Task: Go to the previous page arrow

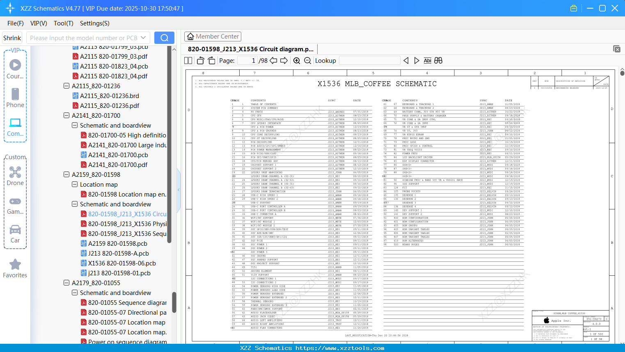Action: [x=273, y=60]
